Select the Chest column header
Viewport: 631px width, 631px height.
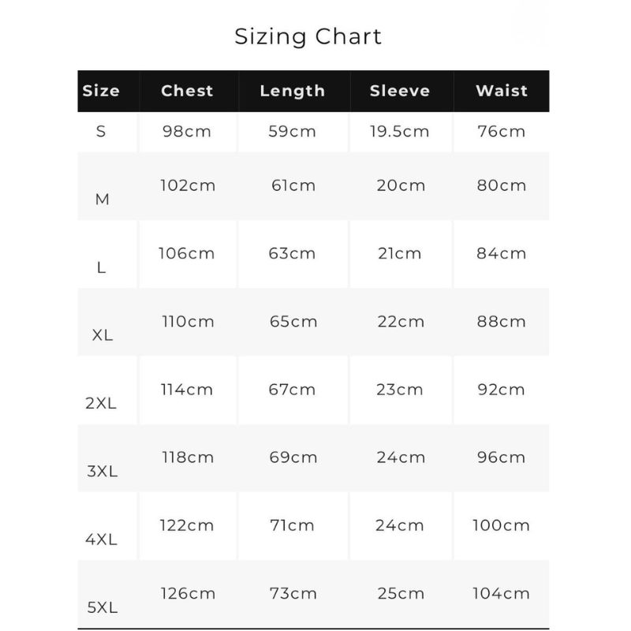187,91
